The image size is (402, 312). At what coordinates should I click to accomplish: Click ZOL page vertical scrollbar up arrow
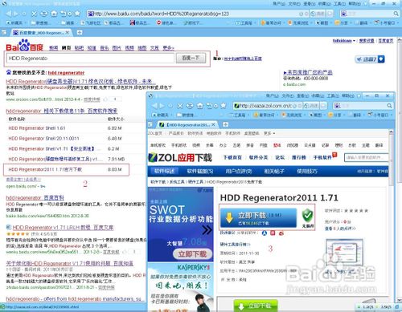tap(391, 132)
